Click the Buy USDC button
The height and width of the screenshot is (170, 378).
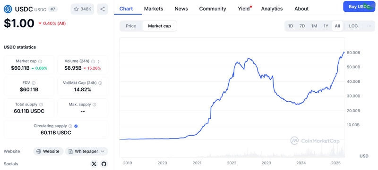point(359,7)
